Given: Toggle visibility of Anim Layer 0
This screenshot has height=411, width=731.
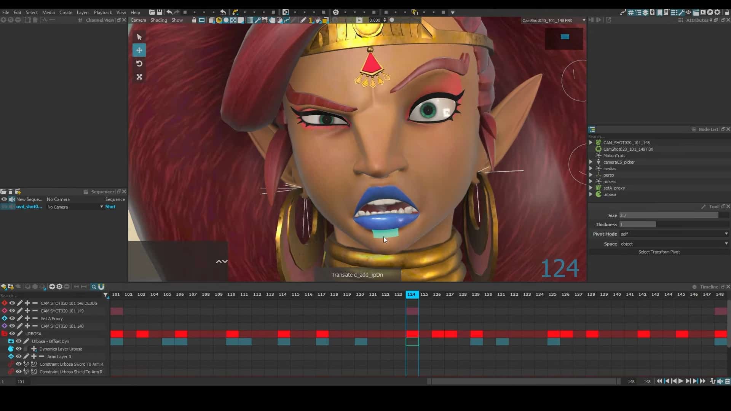Looking at the screenshot, I should 18,357.
